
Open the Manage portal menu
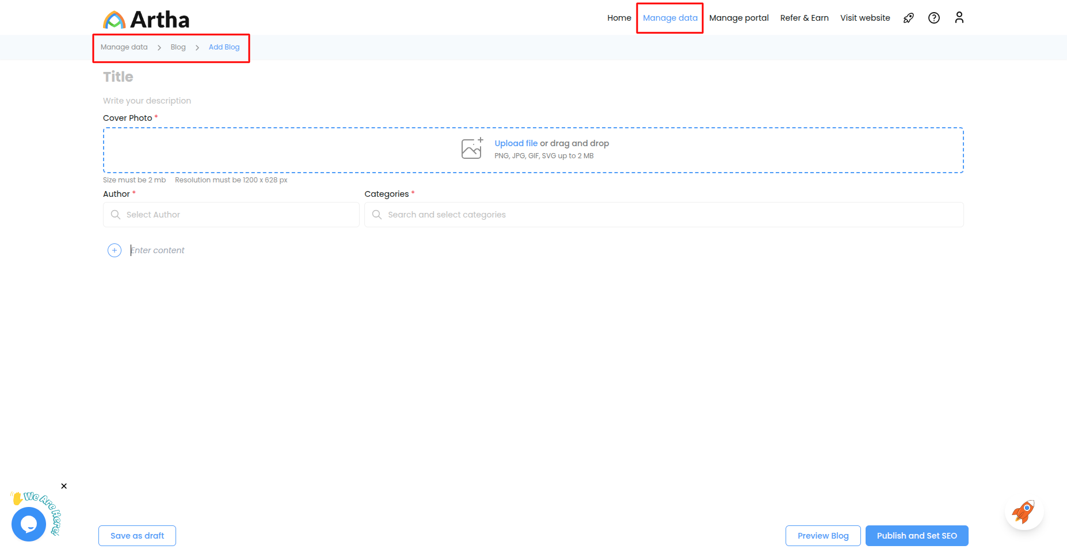coord(738,18)
